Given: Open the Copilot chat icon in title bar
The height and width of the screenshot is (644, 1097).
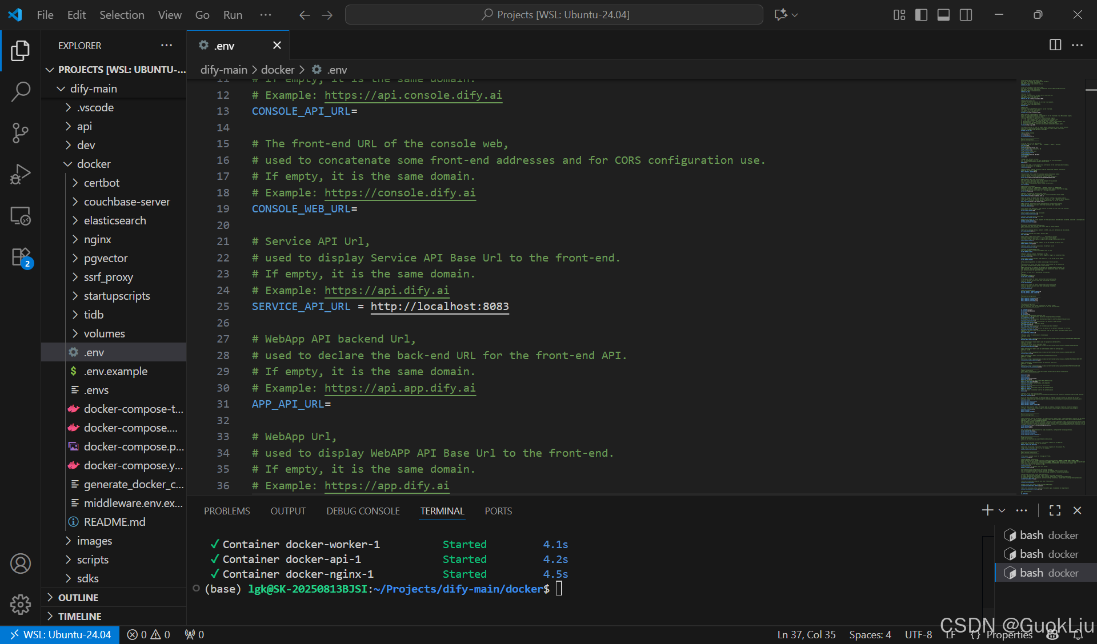Looking at the screenshot, I should tap(780, 15).
